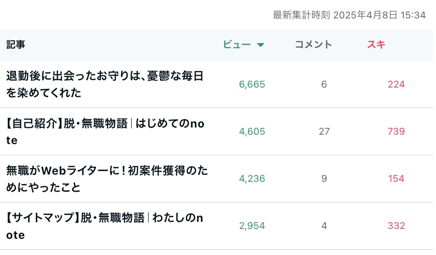Open article 無職がWebライターに！初案件獲得
Viewport: 436px width, 255px height.
(x=107, y=179)
